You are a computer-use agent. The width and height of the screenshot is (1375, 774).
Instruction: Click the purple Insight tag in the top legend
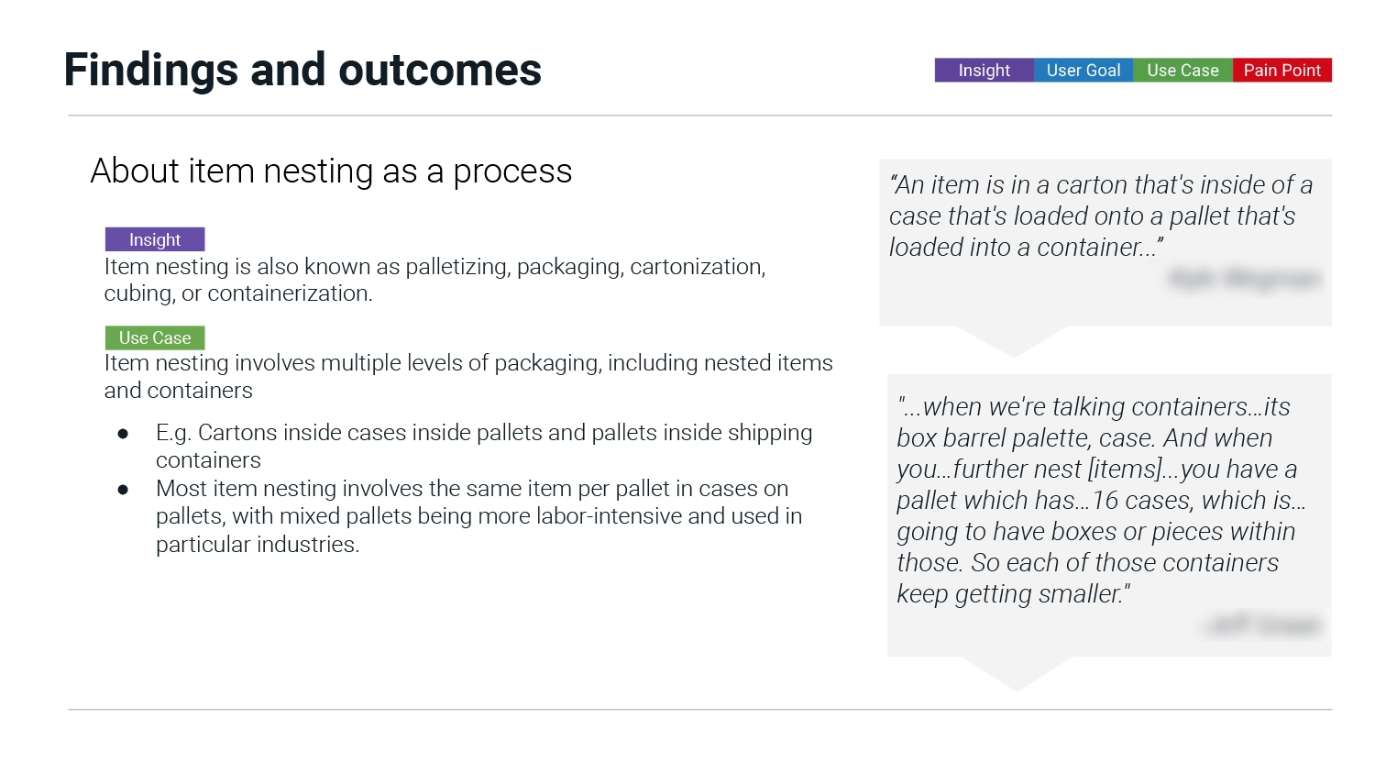click(984, 71)
